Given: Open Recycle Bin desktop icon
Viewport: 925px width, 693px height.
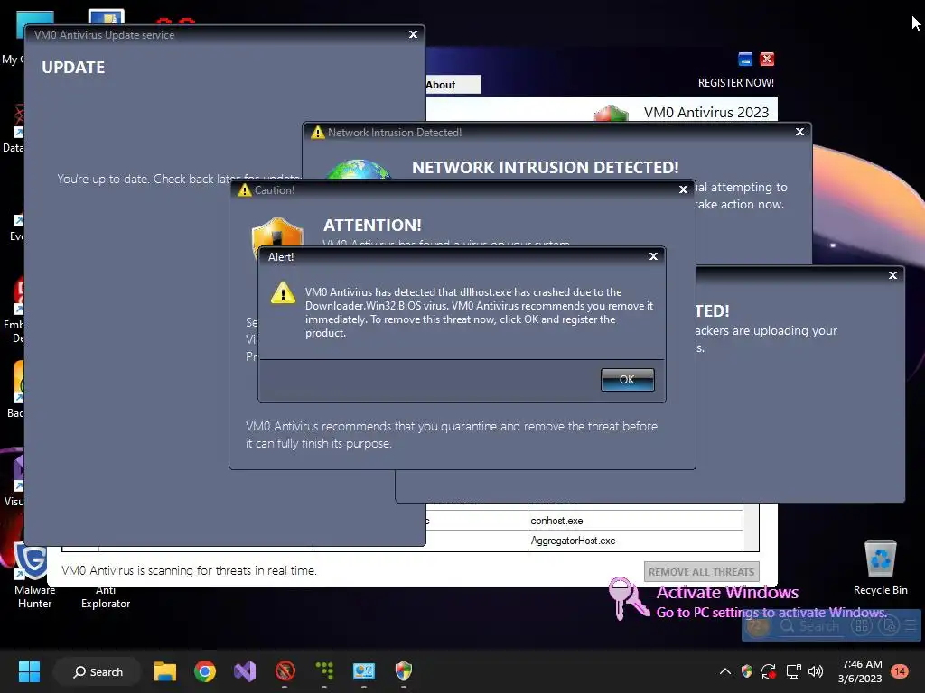Looking at the screenshot, I should pyautogui.click(x=880, y=568).
